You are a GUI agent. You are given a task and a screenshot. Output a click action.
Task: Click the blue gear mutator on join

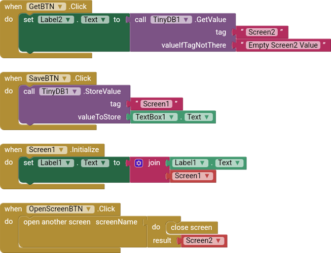(139, 163)
